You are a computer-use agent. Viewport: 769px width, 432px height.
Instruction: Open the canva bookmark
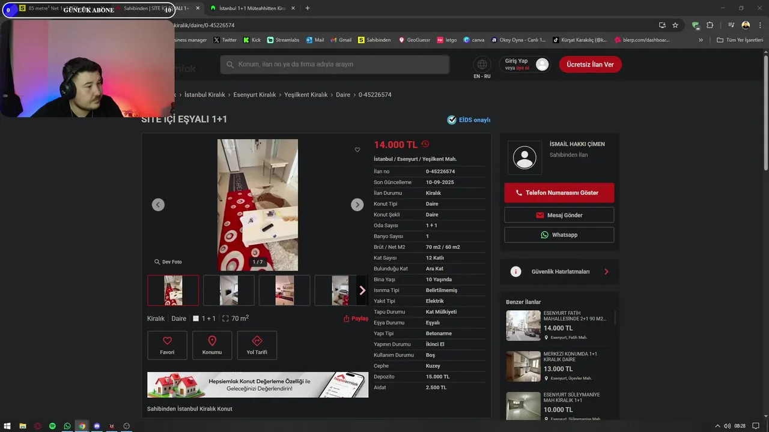[x=474, y=40]
